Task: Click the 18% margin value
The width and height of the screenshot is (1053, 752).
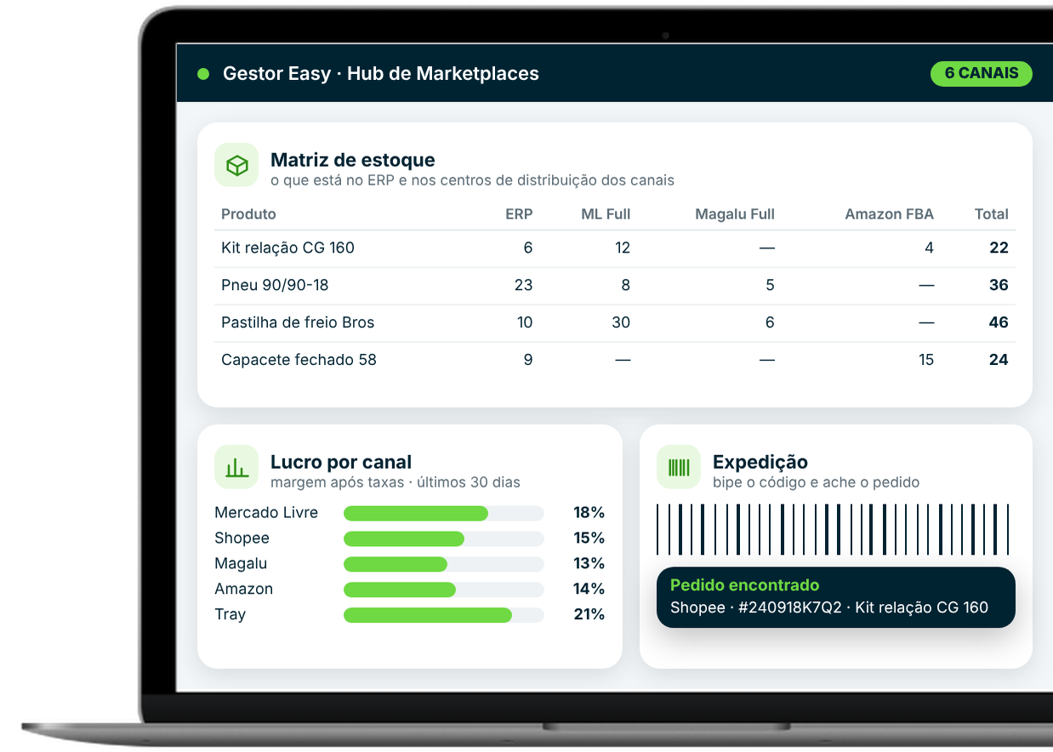Action: coord(589,513)
